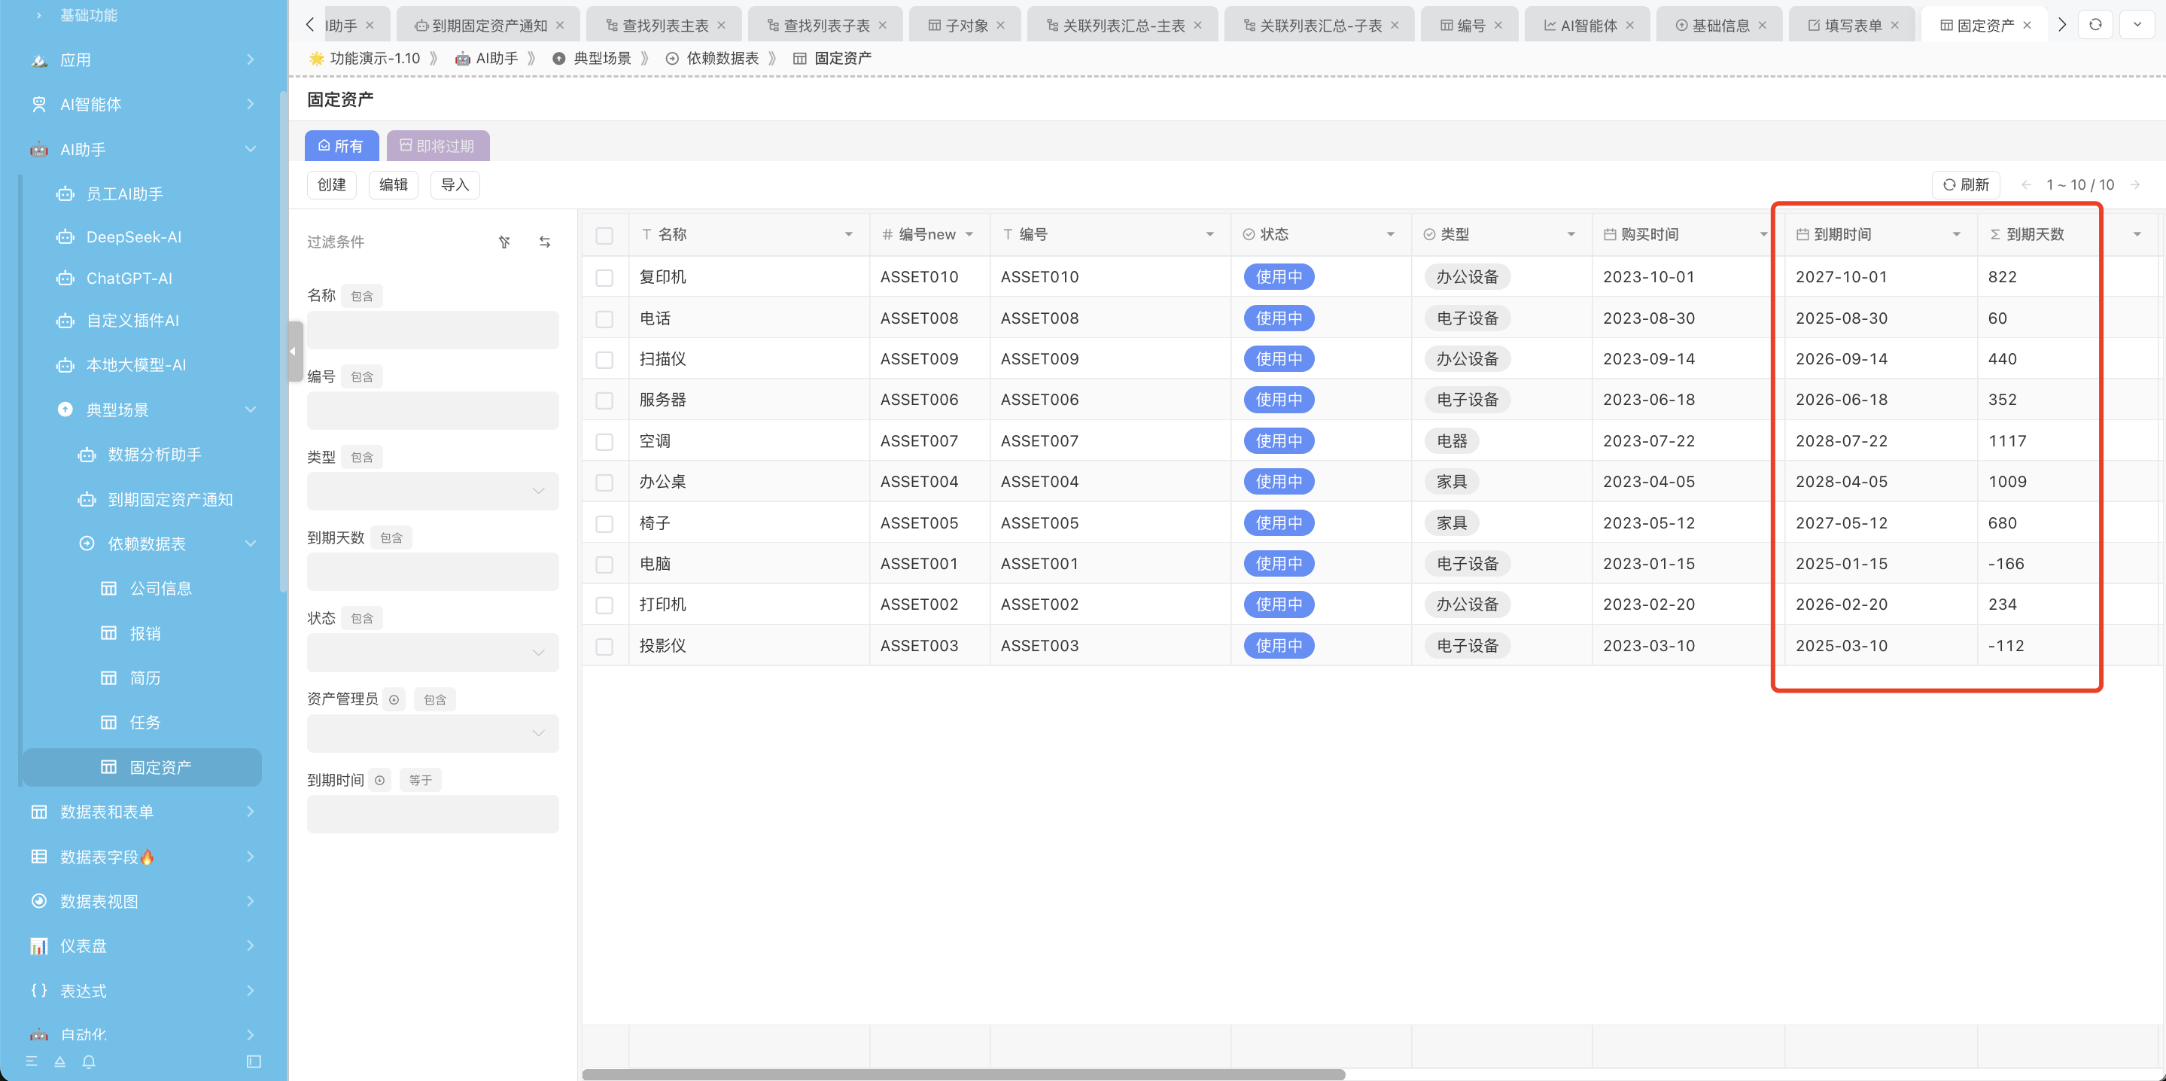Tick the checkbox for the 服务器 row
The width and height of the screenshot is (2166, 1081).
604,400
